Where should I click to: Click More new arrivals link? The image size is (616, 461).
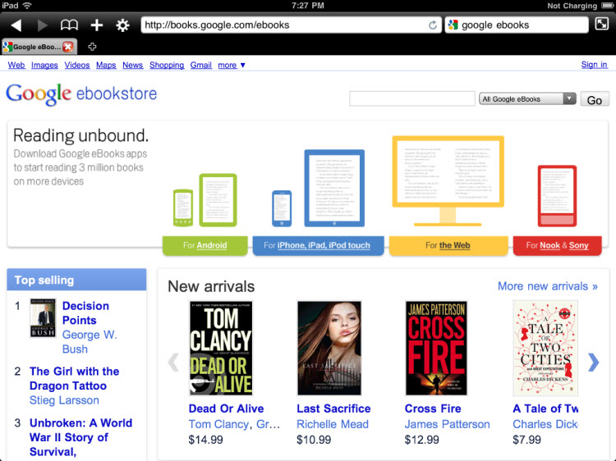tap(548, 286)
